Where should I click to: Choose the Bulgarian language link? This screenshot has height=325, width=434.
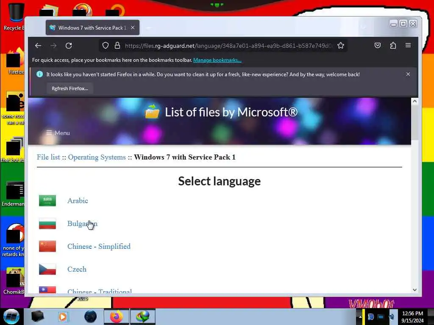coord(83,223)
